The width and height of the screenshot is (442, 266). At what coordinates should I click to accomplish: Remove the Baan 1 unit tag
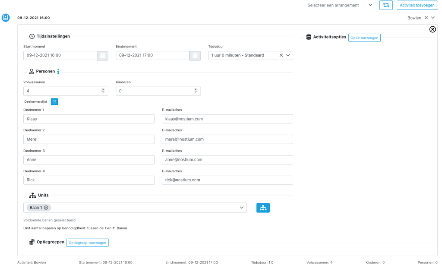tap(46, 208)
